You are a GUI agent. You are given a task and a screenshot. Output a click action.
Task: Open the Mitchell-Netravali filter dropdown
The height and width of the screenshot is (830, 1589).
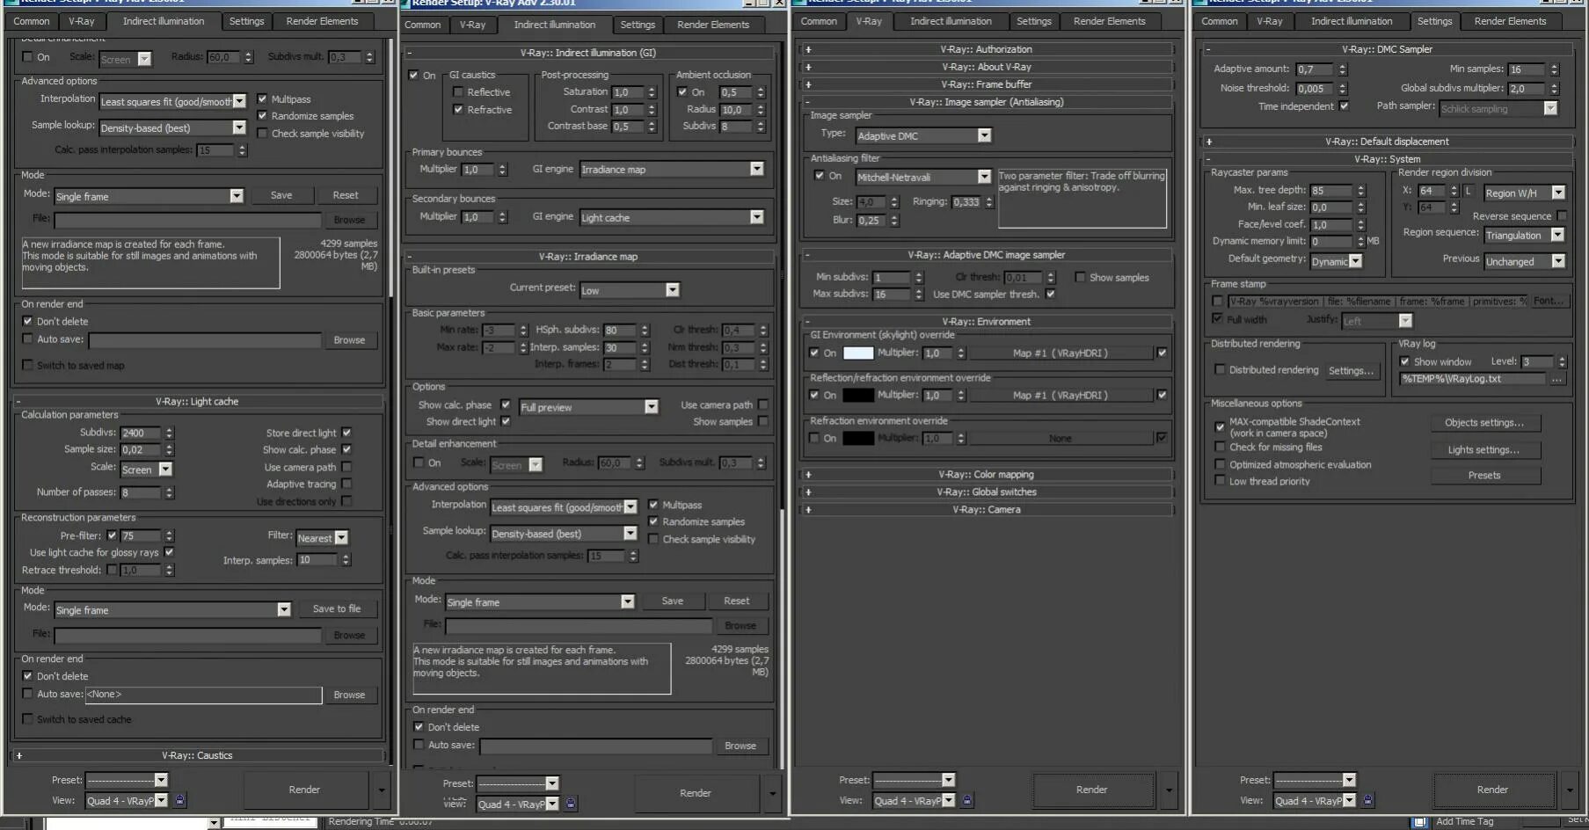point(923,177)
